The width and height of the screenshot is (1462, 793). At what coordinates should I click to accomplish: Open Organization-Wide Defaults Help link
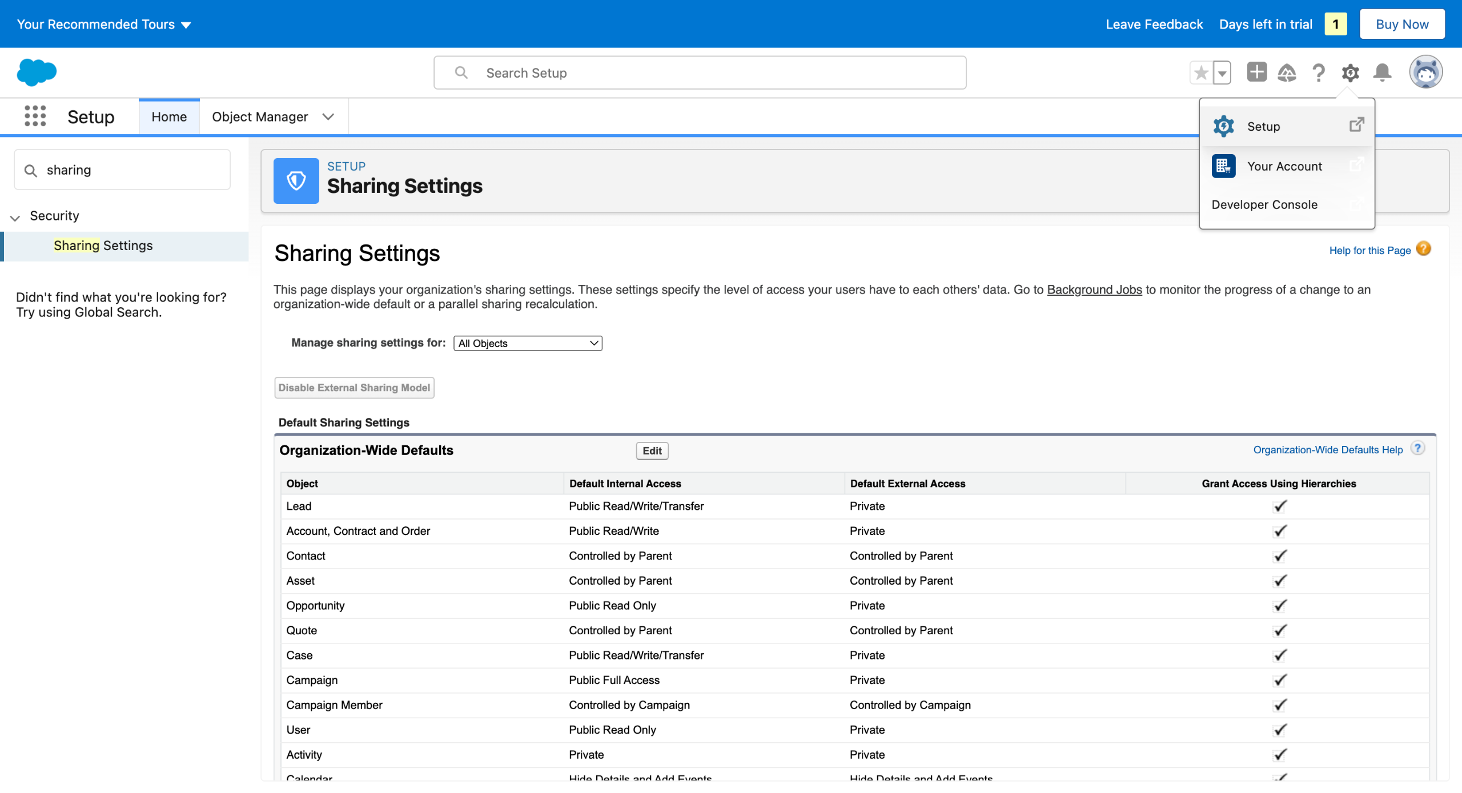click(x=1328, y=450)
